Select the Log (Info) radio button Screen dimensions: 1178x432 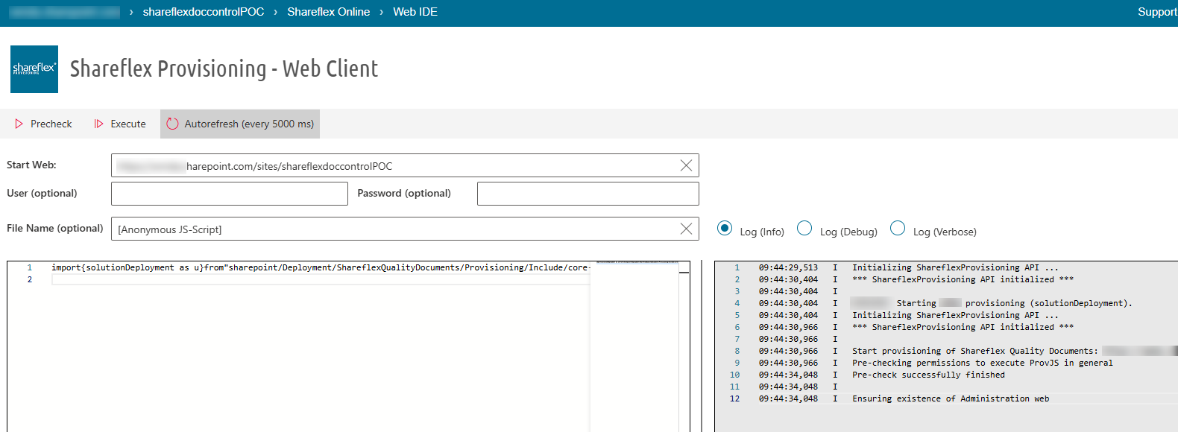click(725, 228)
